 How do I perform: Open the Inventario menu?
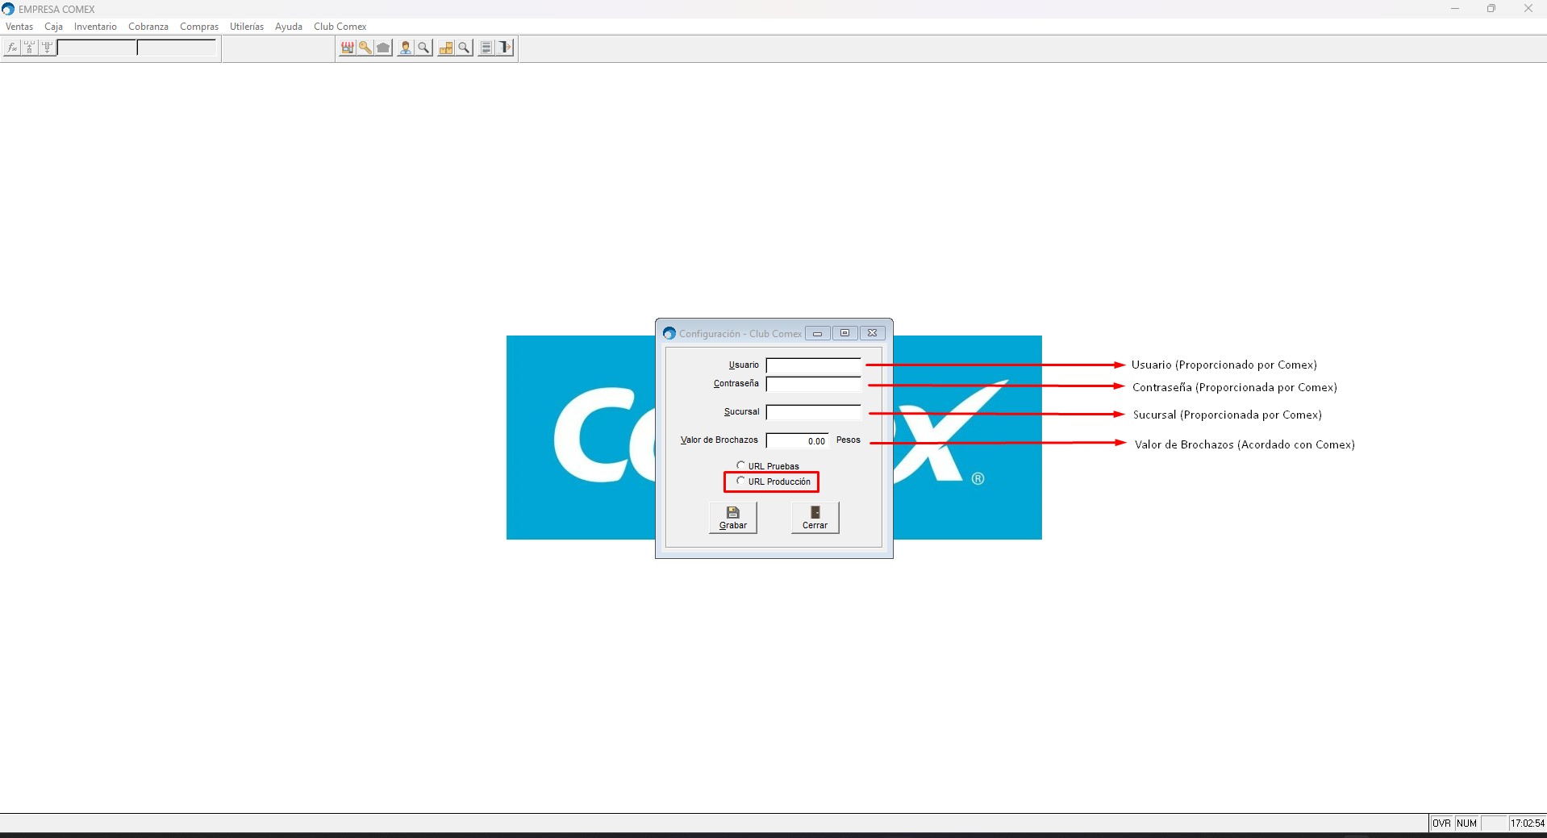click(x=95, y=27)
